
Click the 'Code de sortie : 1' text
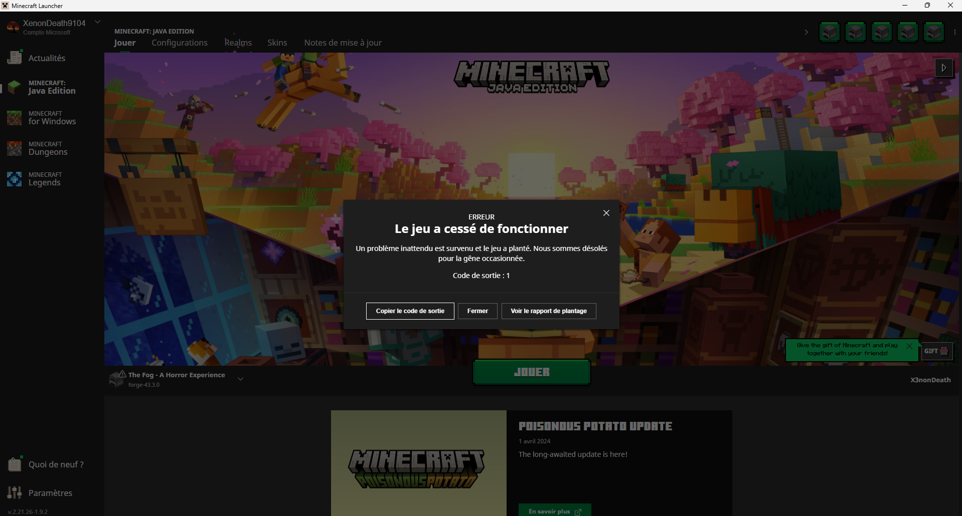click(x=481, y=276)
